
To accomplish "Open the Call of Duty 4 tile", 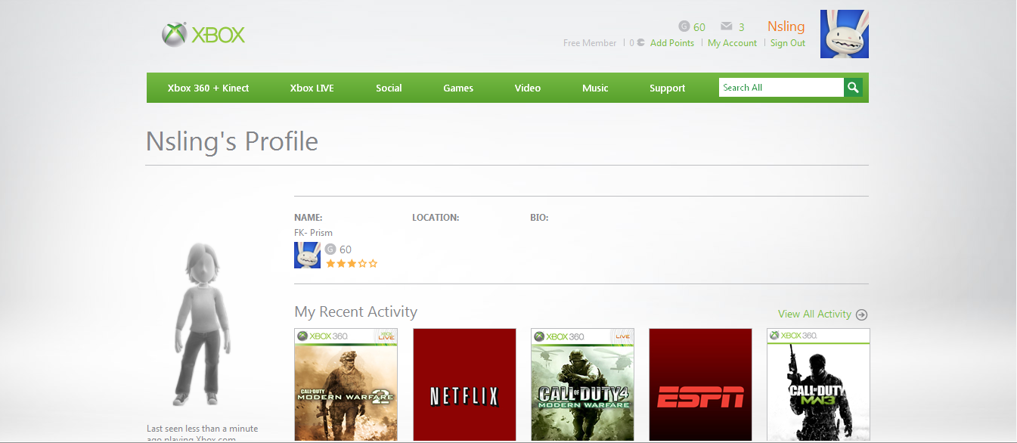I will [x=582, y=384].
